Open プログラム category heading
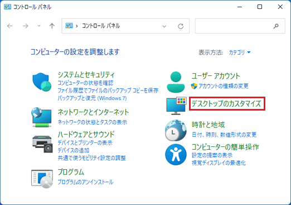The image size is (291, 205). pos(71,172)
